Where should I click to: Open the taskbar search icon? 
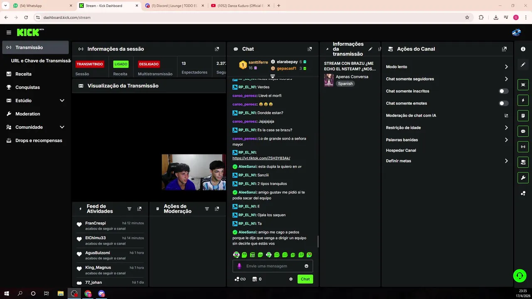point(20,294)
